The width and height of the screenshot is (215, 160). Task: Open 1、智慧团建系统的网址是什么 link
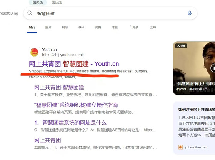tap(70, 123)
